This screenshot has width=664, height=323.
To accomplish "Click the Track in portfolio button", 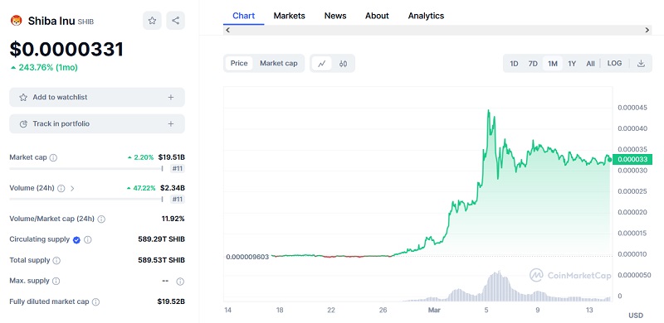I will click(x=97, y=124).
